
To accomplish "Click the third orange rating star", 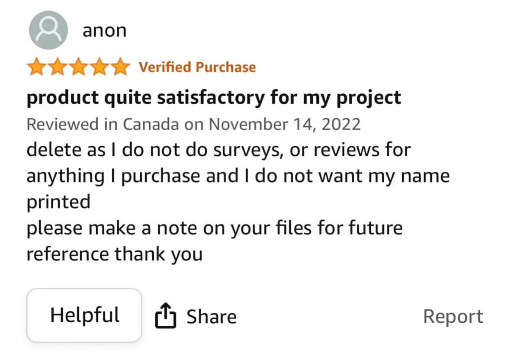I will [x=78, y=67].
